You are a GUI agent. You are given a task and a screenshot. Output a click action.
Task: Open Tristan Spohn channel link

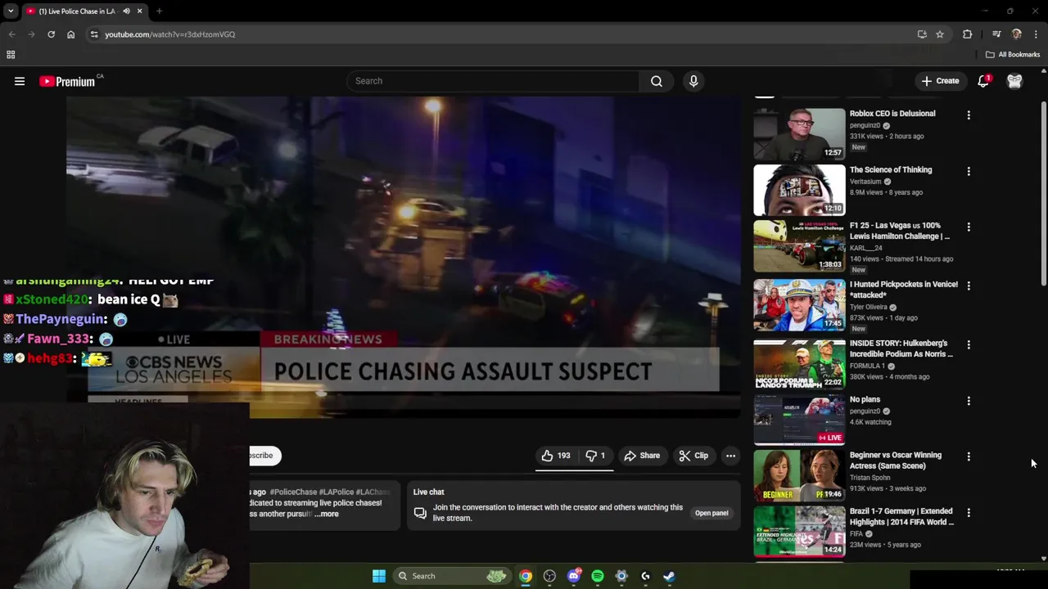click(x=870, y=478)
